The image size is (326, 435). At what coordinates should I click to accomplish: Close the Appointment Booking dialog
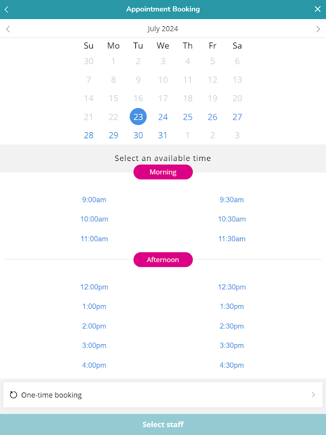(x=318, y=9)
